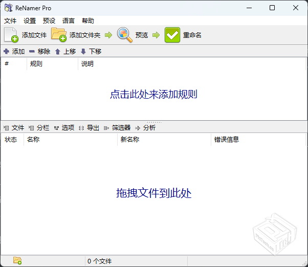
Task: Open the 设置 menu
Action: click(x=30, y=20)
